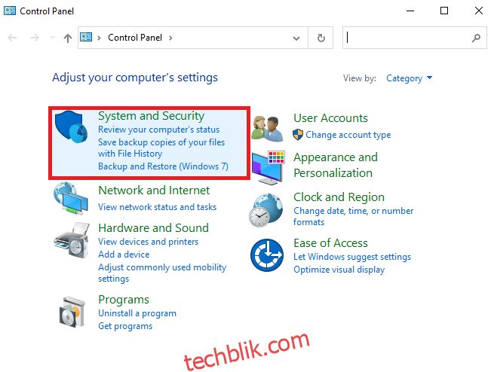Expand the recent locations arrow
494x372 pixels.
click(x=52, y=38)
